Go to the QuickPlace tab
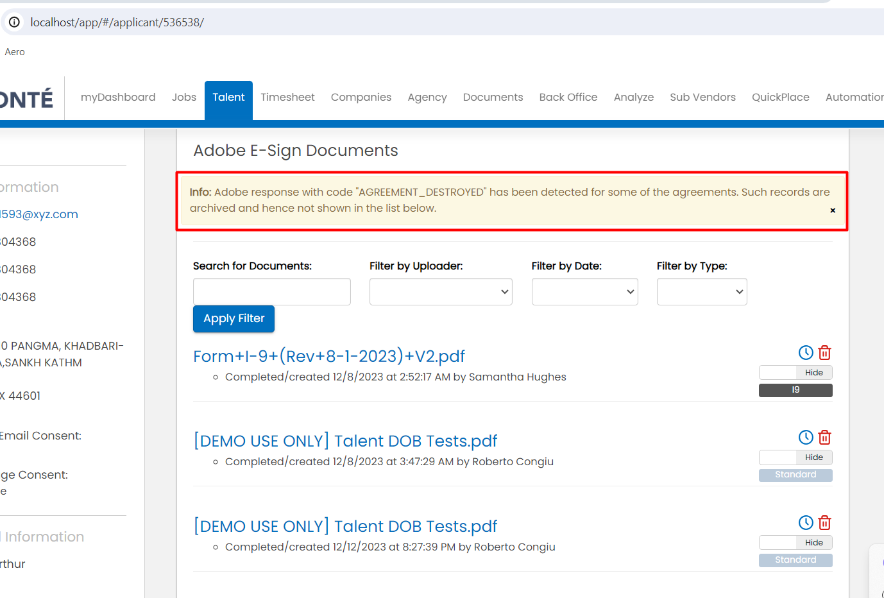 pos(781,98)
